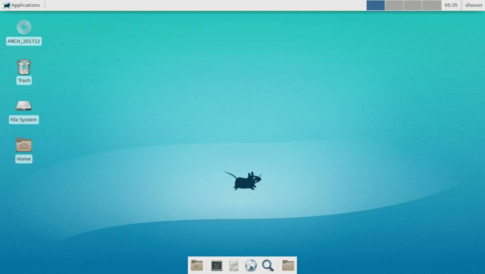
Task: Open the shovon user menu
Action: 473,5
